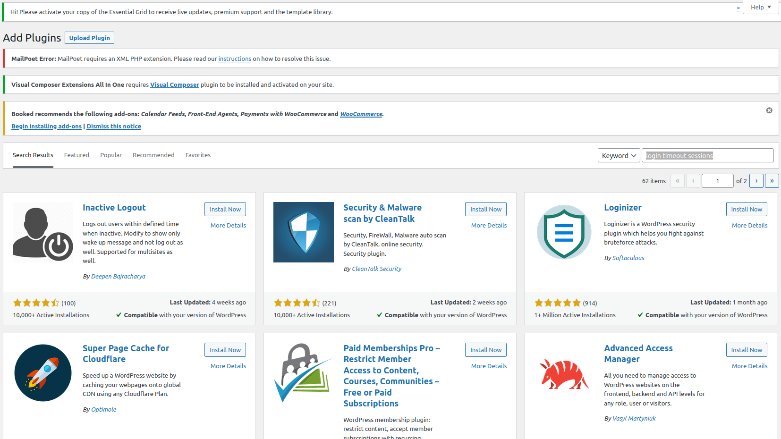Close the Essential Grid activation notice
The image size is (781, 439).
[x=738, y=8]
